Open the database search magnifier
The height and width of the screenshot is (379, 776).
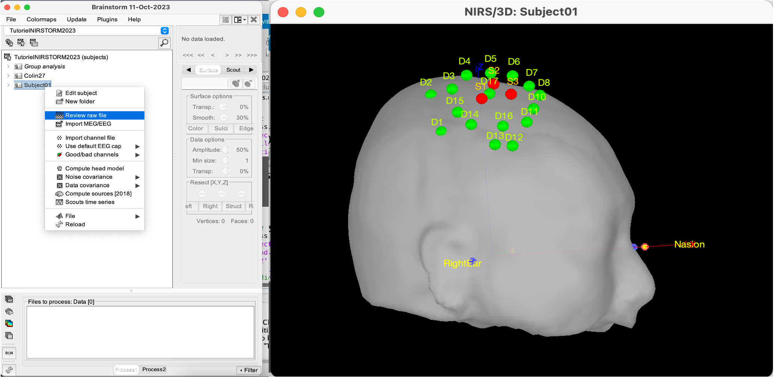[164, 43]
